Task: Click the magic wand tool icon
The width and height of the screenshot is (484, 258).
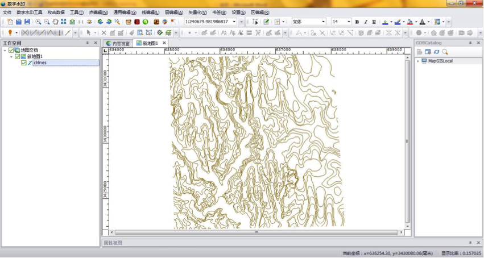Action: [x=117, y=22]
